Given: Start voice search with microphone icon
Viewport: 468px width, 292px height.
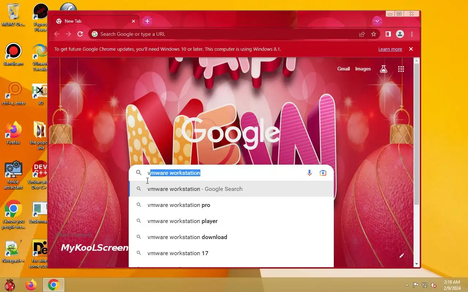Looking at the screenshot, I should tap(309, 173).
